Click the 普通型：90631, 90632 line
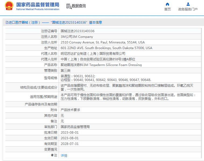204x161 pixels. tap(78, 76)
